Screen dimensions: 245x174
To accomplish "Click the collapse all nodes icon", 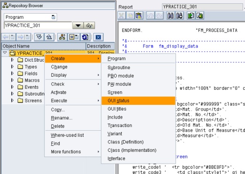I will 49,37.
